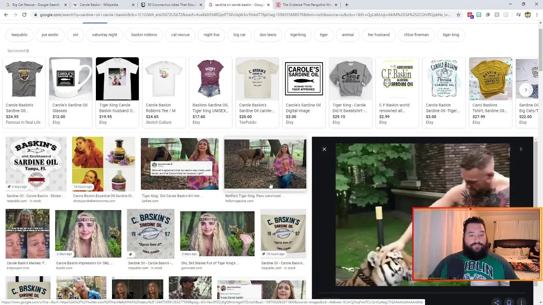This screenshot has width=543, height=305.
Task: Bookmark this page with the star
Action: (458, 14)
